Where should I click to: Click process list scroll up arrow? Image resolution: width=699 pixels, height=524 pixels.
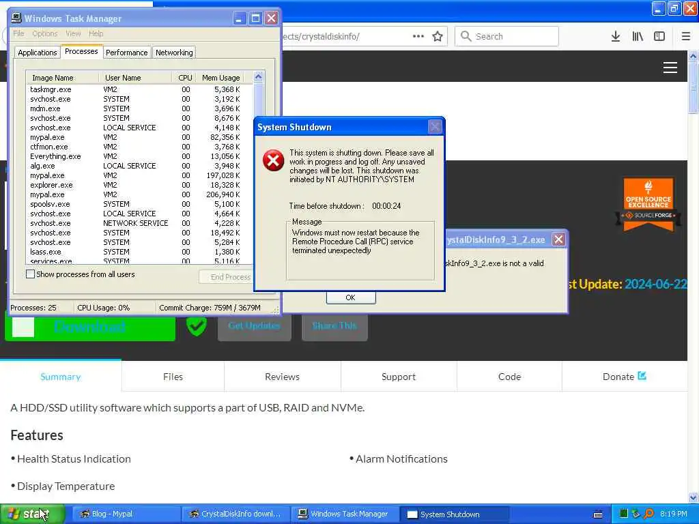click(258, 76)
